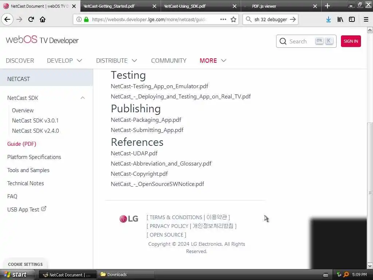Close the PDF.js viewer tab
373x280 pixels.
tap(315, 6)
